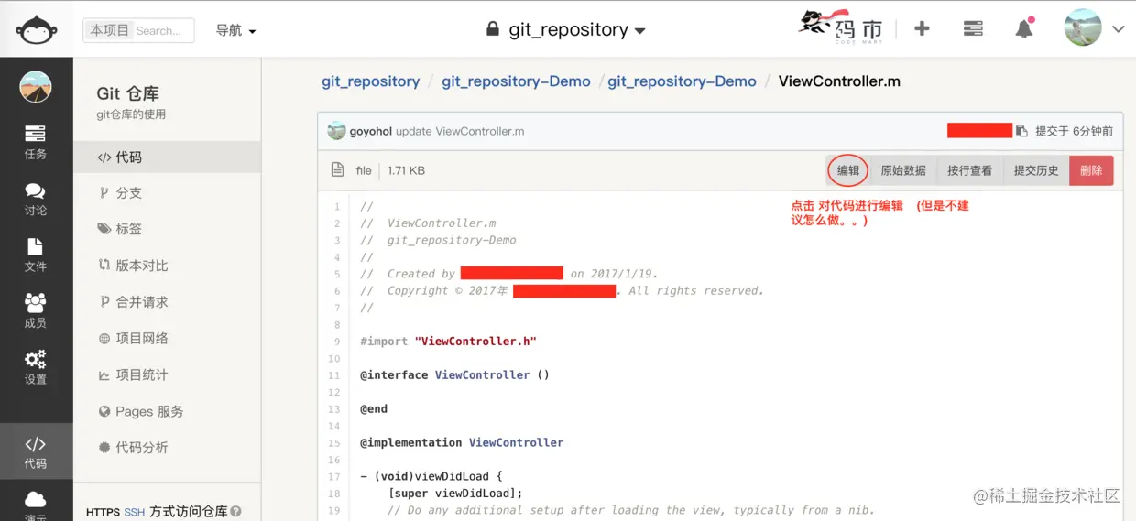The height and width of the screenshot is (521, 1136).
Task: Click the goyohol committer avatar
Action: click(336, 130)
